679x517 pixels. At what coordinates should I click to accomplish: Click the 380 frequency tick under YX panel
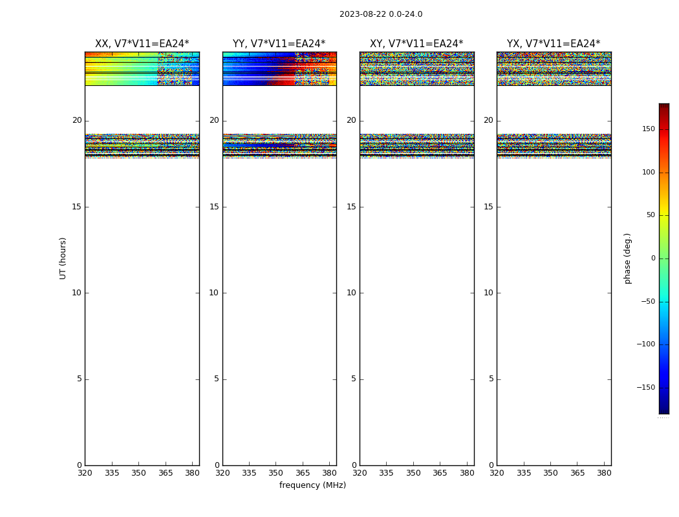(604, 473)
